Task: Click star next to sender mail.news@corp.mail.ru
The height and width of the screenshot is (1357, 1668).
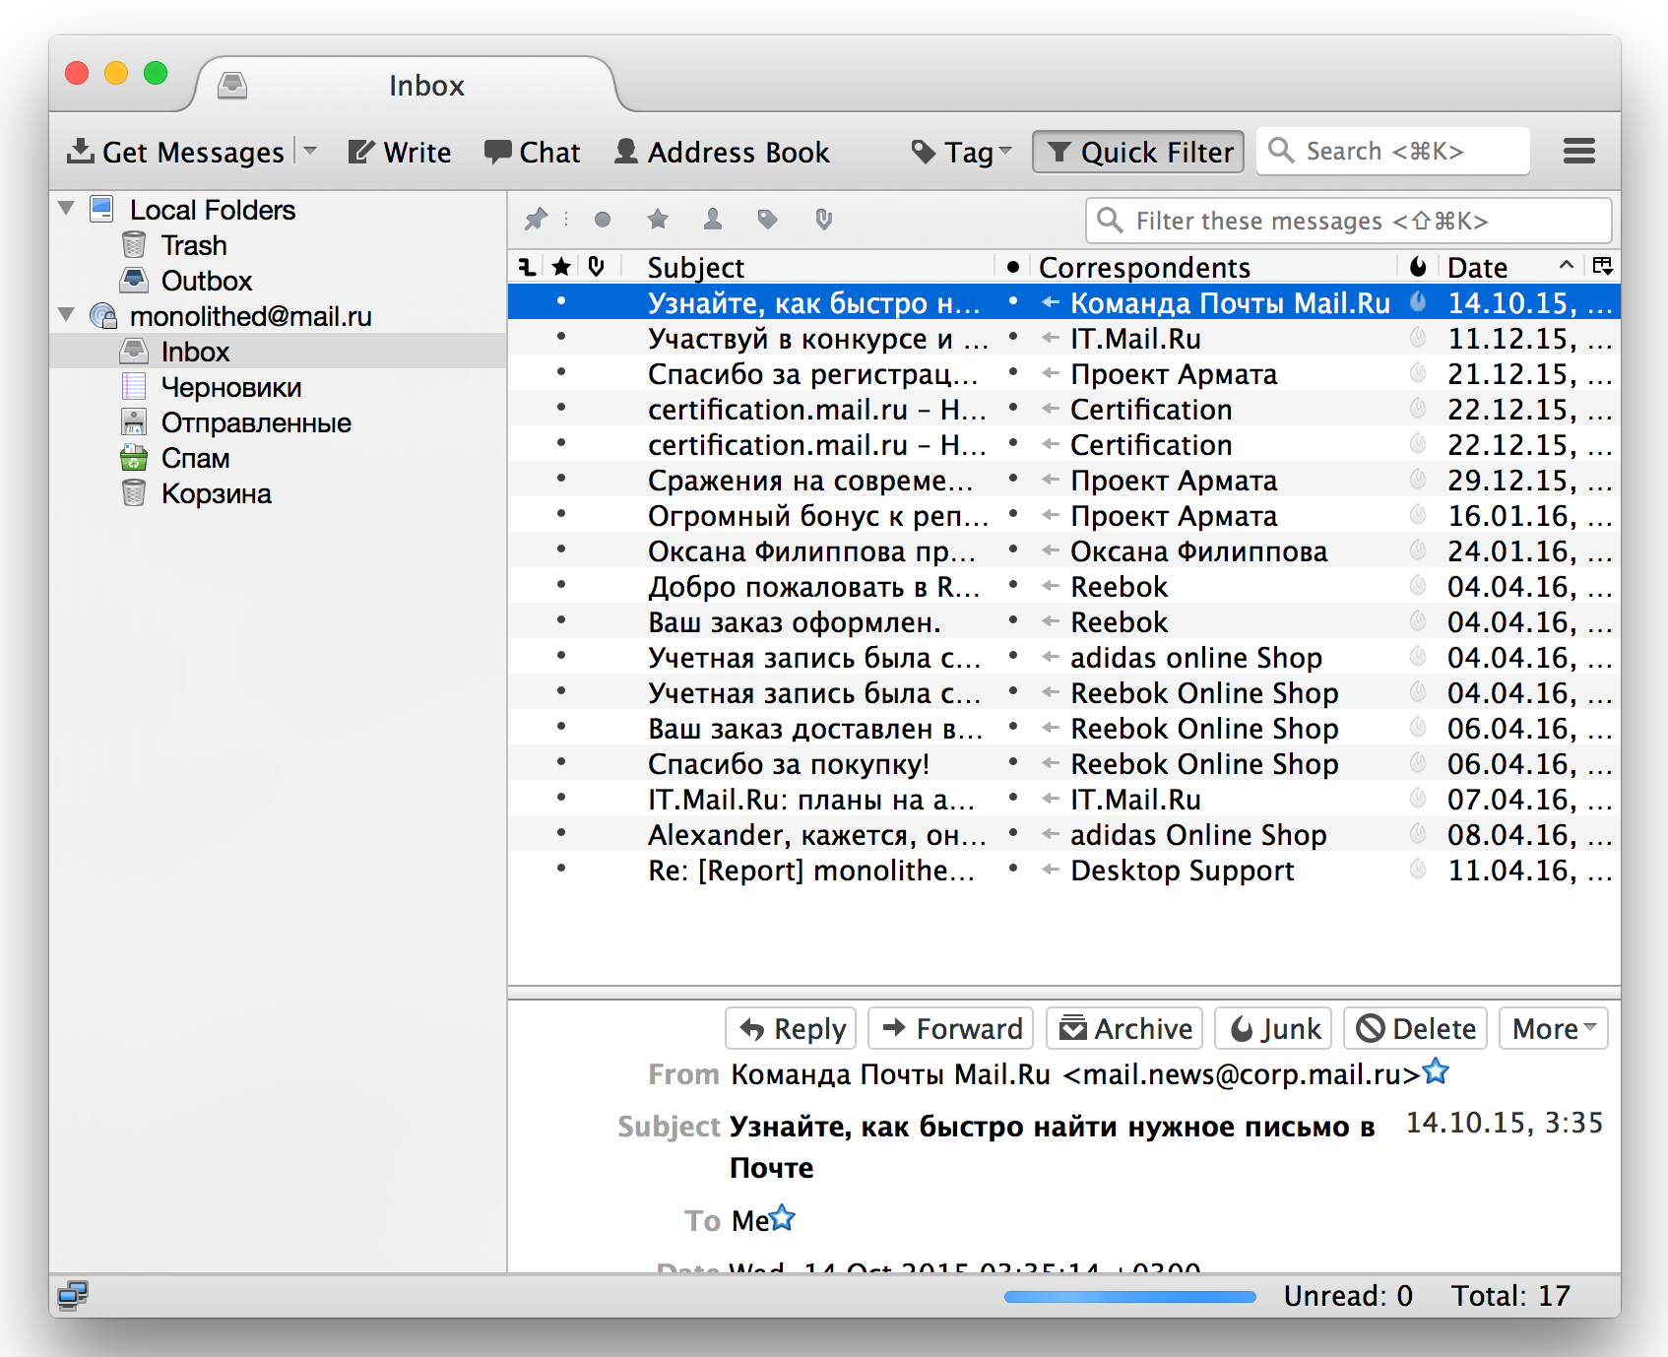Action: coord(1437,1070)
